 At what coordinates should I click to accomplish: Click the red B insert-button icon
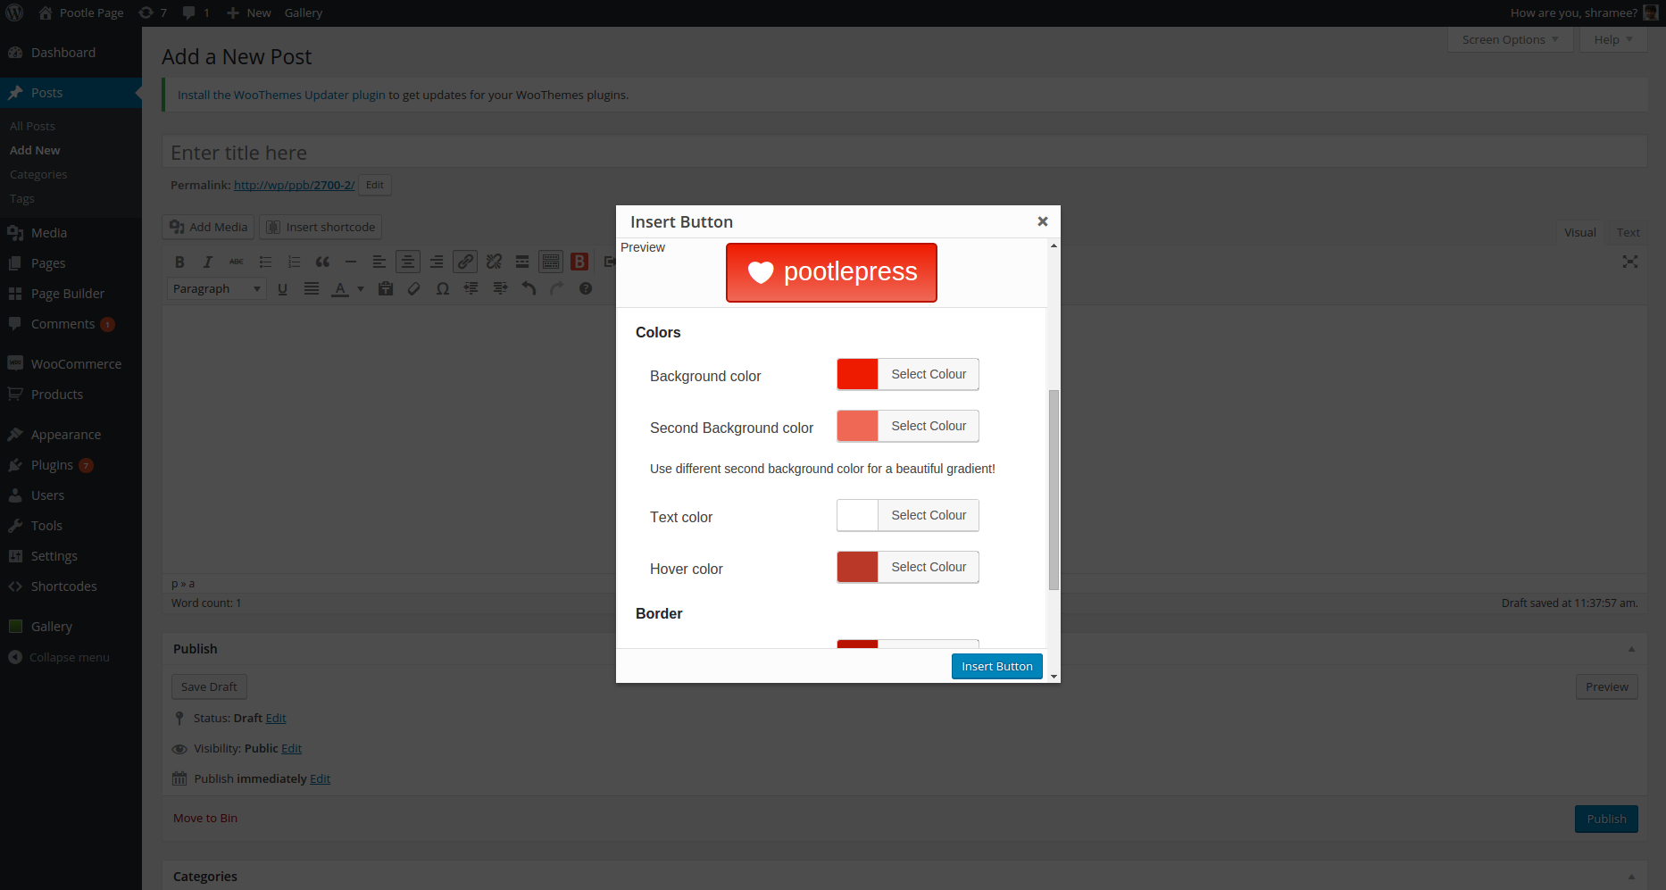click(579, 262)
